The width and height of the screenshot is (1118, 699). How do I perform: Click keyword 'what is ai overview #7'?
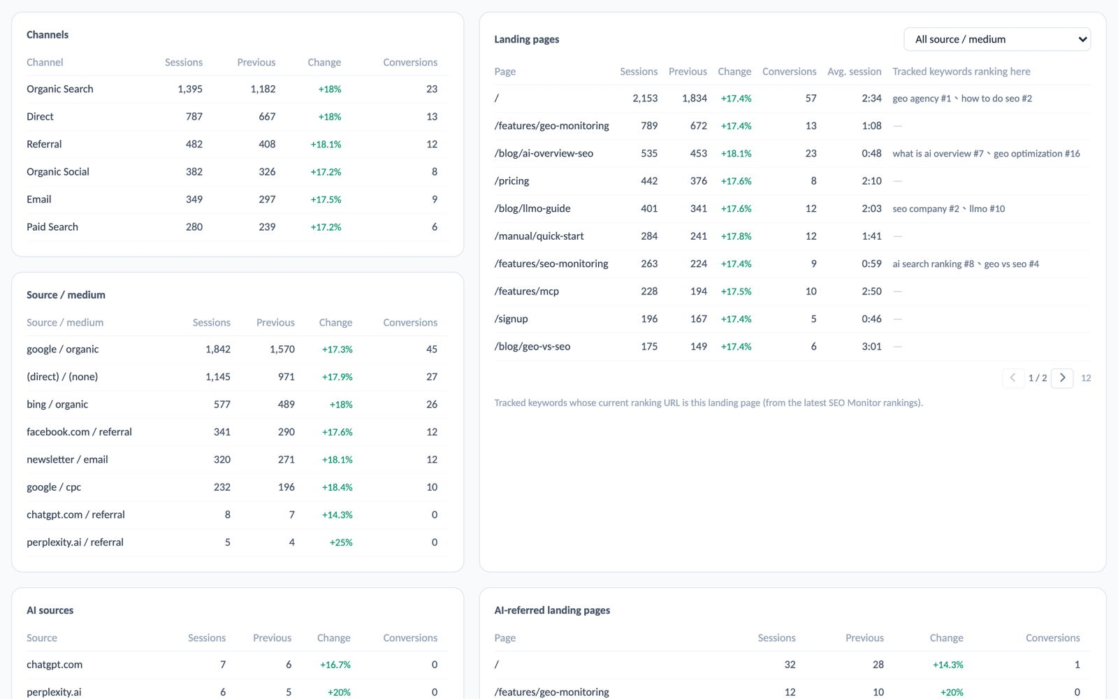tap(938, 154)
